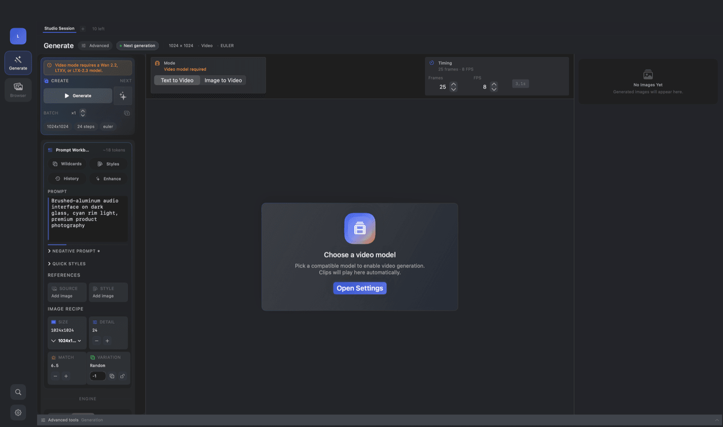Click into the prompt text area

point(88,218)
